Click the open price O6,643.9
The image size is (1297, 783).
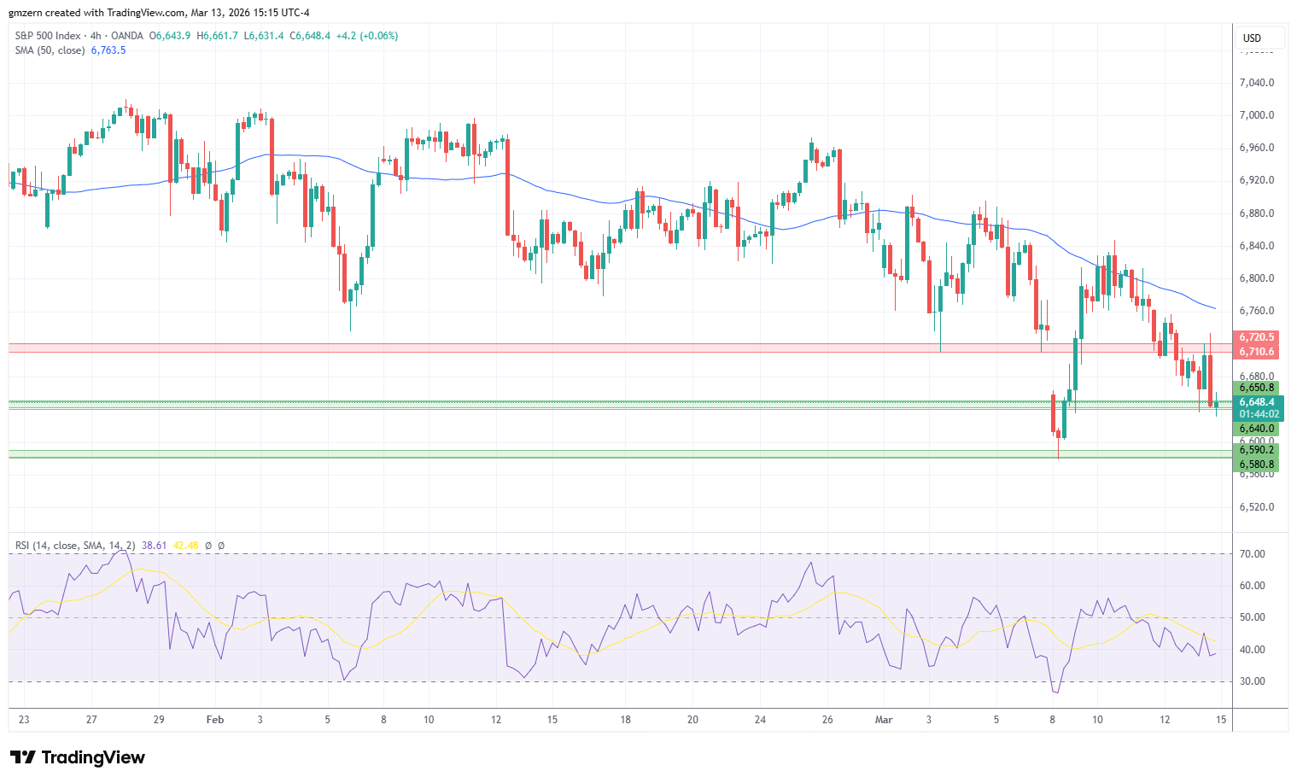(170, 36)
